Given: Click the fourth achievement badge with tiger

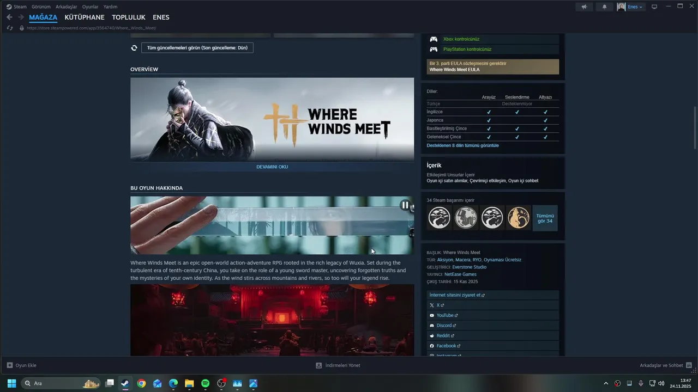Looking at the screenshot, I should click(x=518, y=218).
